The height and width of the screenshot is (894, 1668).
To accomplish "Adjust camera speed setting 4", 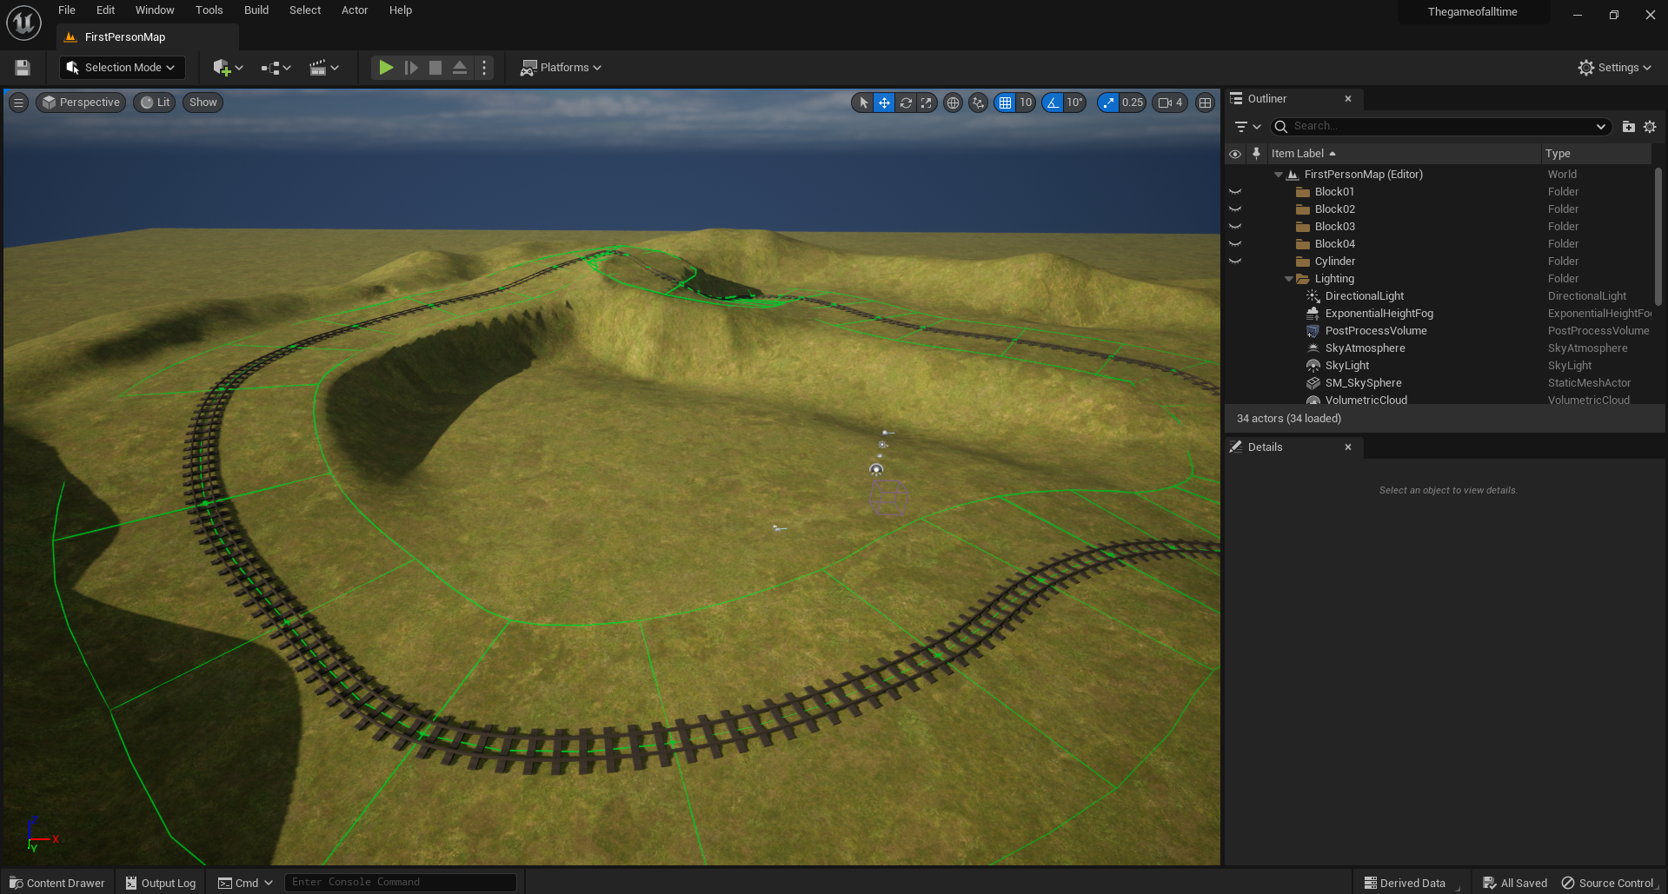I will (1170, 103).
